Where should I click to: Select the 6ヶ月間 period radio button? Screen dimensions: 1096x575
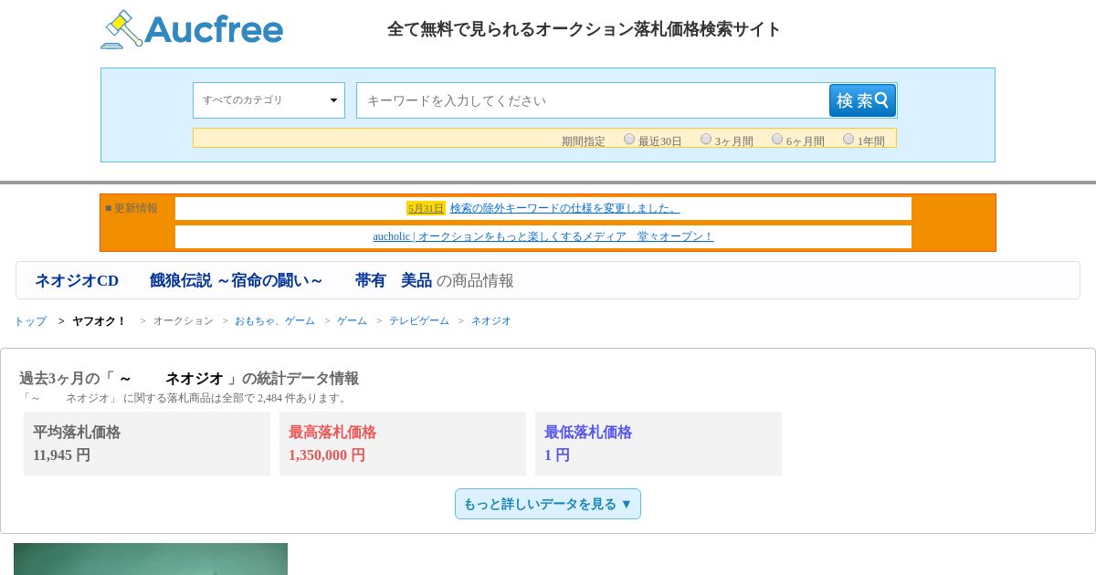[777, 139]
